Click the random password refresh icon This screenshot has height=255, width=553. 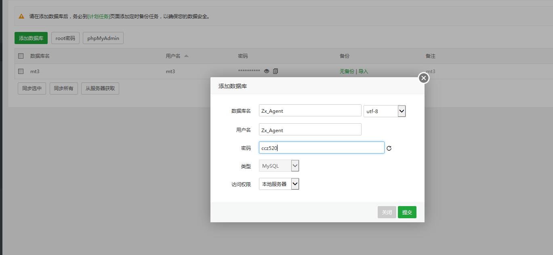pos(389,148)
